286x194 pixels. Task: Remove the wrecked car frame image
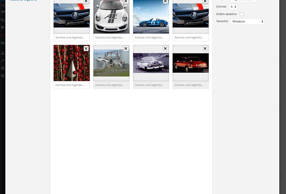click(126, 48)
